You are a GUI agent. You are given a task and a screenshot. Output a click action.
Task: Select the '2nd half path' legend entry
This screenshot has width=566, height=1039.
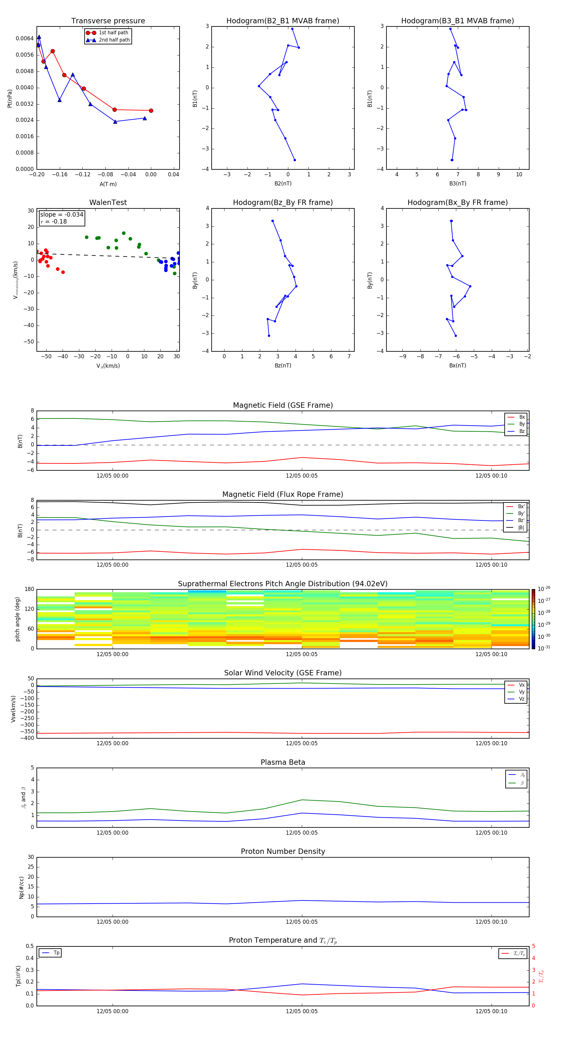point(107,40)
